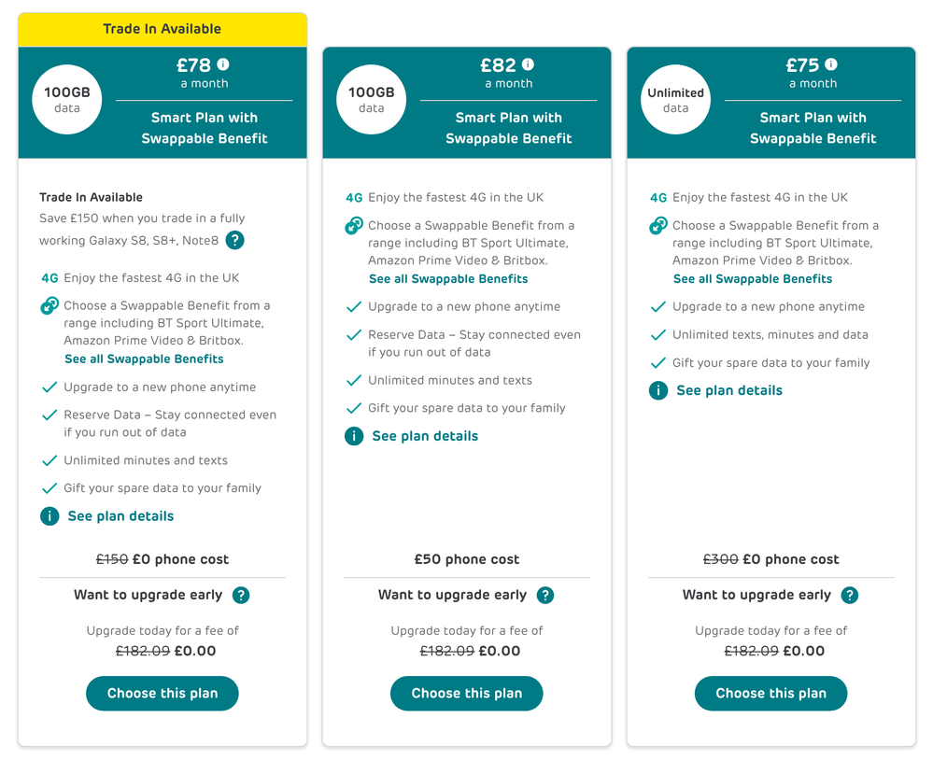Open See all Swappable Benefits in Unlimited plan
The height and width of the screenshot is (760, 933).
tap(753, 278)
